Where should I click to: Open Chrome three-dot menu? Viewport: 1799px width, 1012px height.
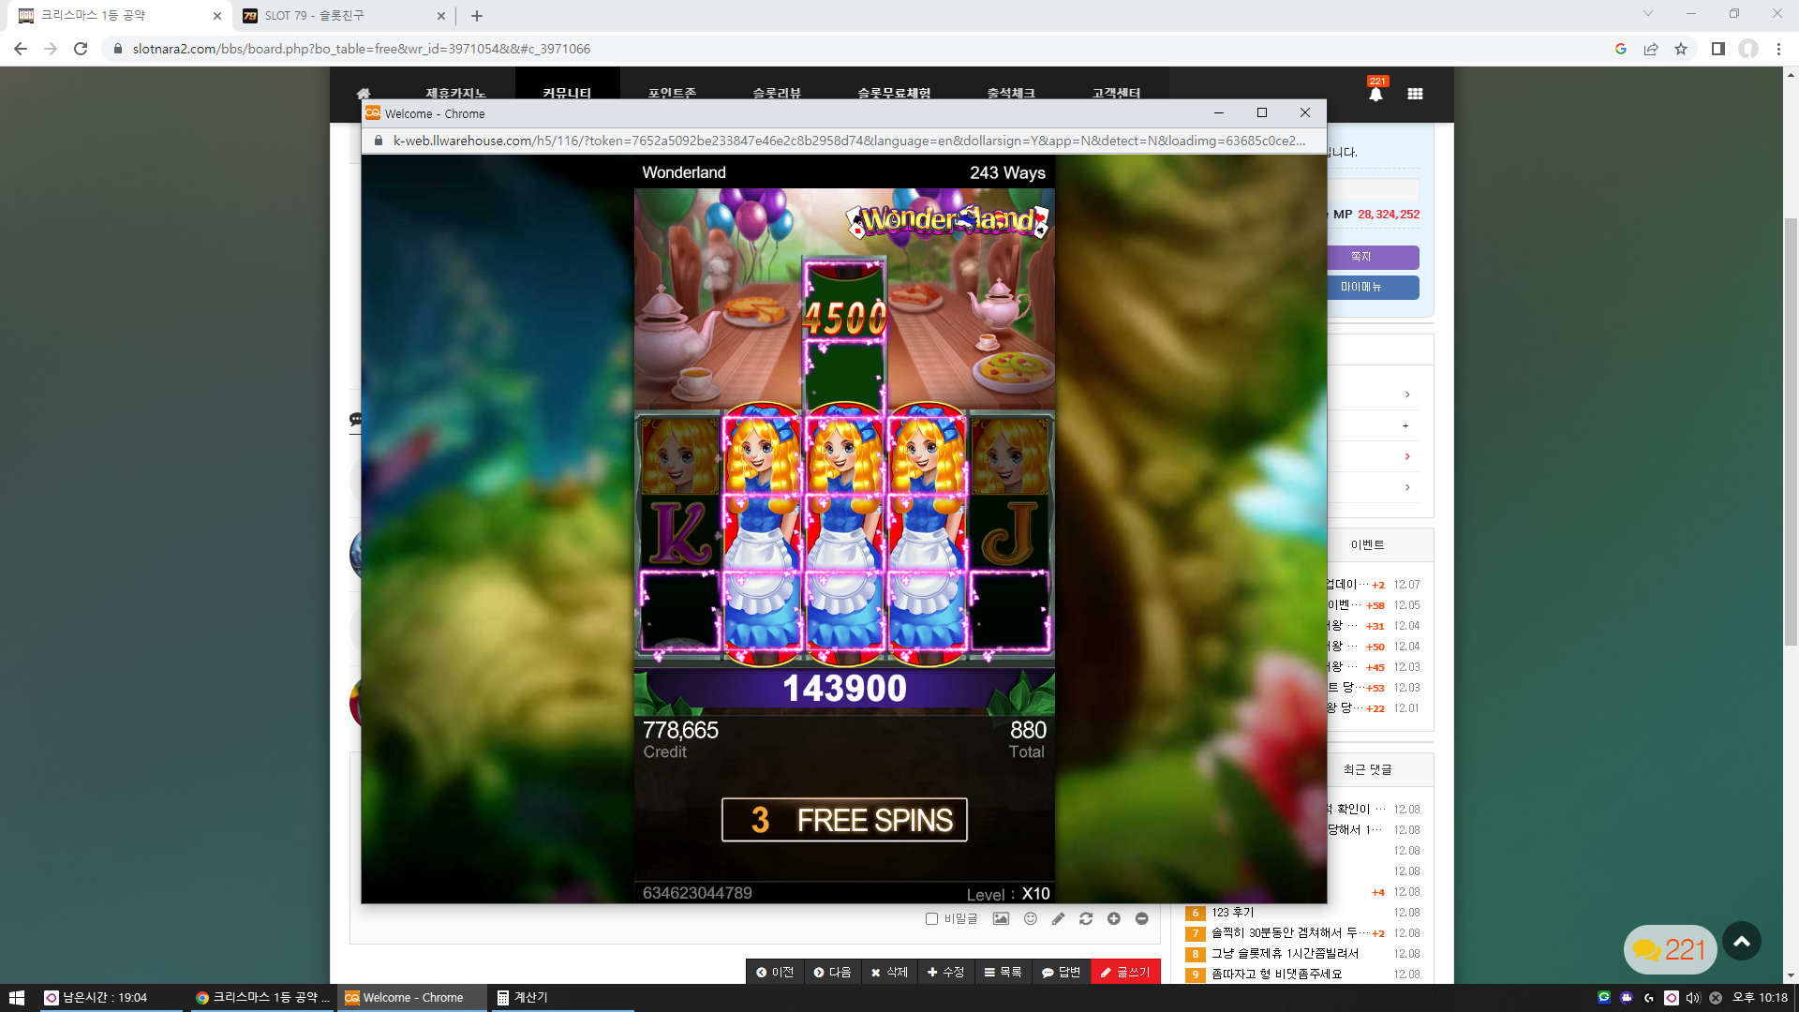pyautogui.click(x=1778, y=49)
